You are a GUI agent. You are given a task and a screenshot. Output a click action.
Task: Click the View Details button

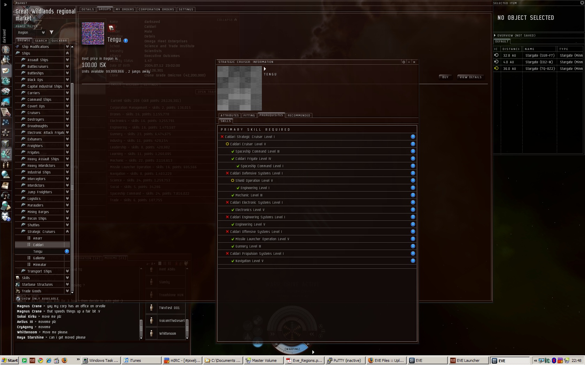coord(470,77)
